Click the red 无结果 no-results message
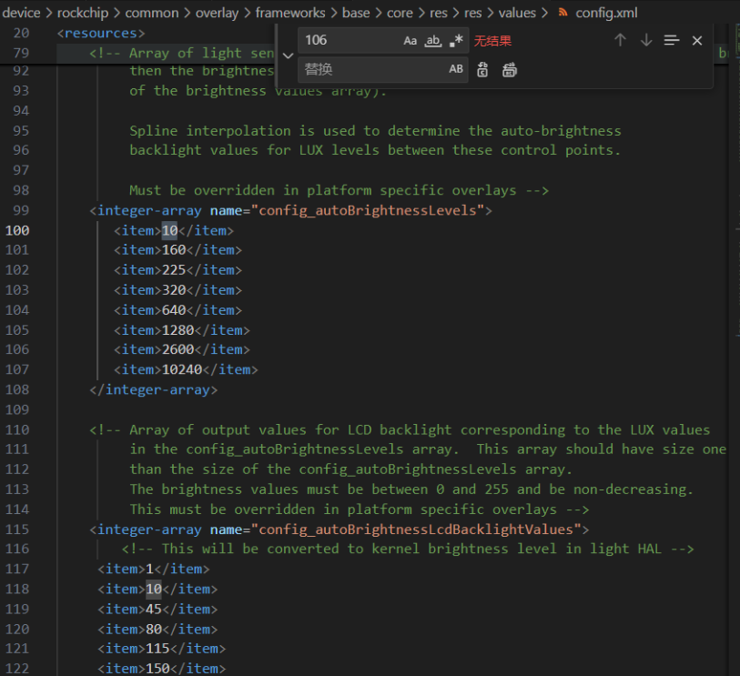740x676 pixels. coord(492,41)
